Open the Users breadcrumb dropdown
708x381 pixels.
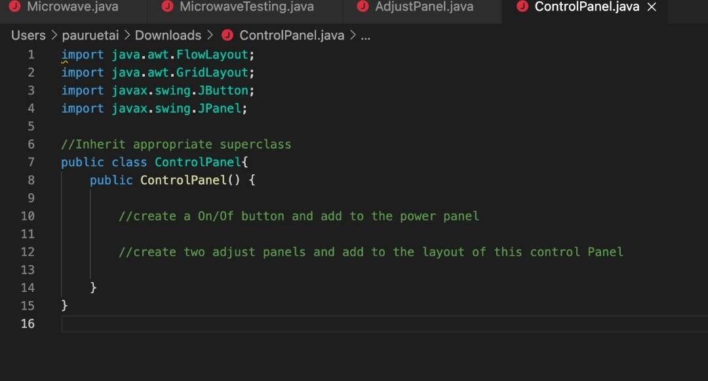28,35
